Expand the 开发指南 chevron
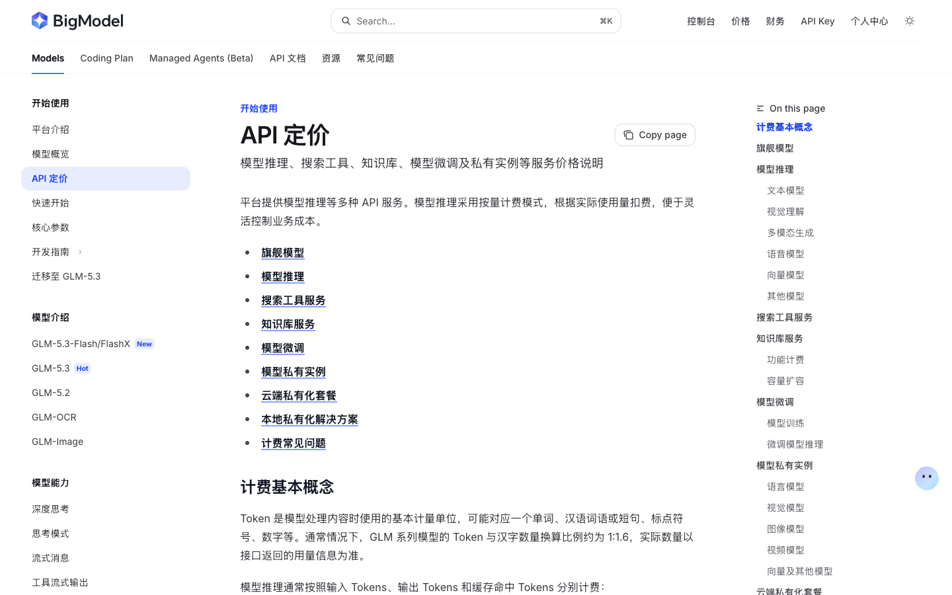This screenshot has height=595, width=952. [x=80, y=252]
